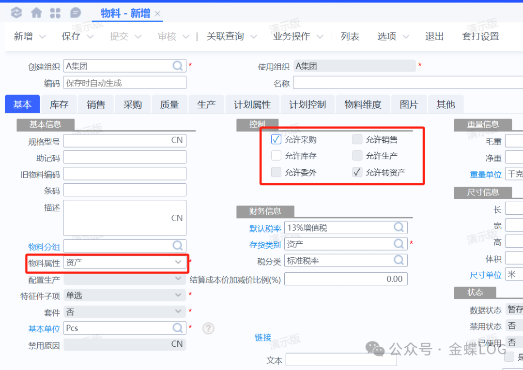The image size is (523, 370).
Task: Click search icon in 默认税率 field
Action: pos(399,227)
